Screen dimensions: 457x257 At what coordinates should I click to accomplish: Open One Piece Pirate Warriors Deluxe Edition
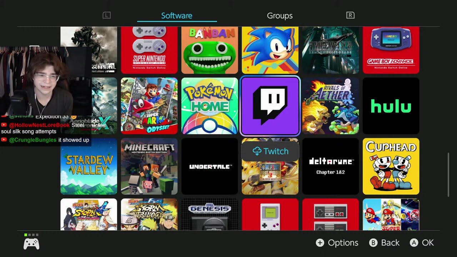pyautogui.click(x=270, y=177)
